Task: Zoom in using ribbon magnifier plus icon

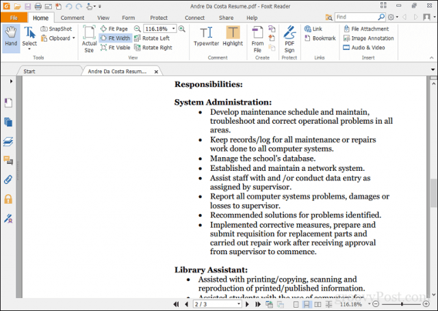Action: coord(182,29)
